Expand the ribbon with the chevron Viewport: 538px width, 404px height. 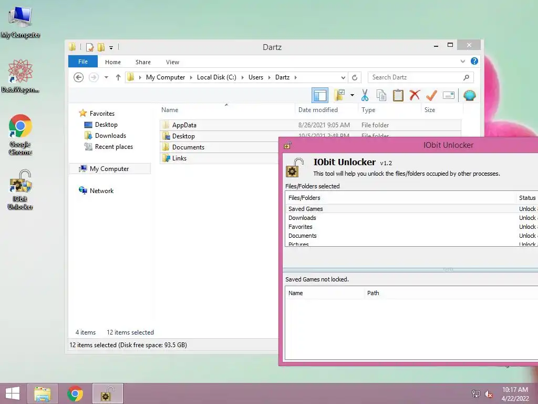[462, 62]
